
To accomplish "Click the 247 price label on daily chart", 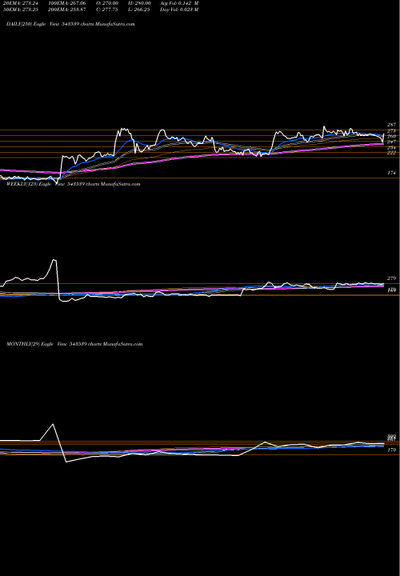I will click(391, 142).
